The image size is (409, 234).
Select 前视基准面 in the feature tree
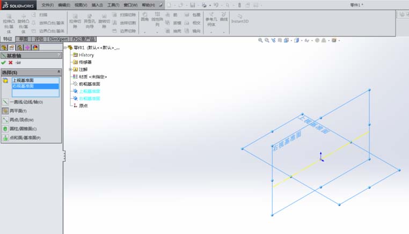[x=89, y=84]
